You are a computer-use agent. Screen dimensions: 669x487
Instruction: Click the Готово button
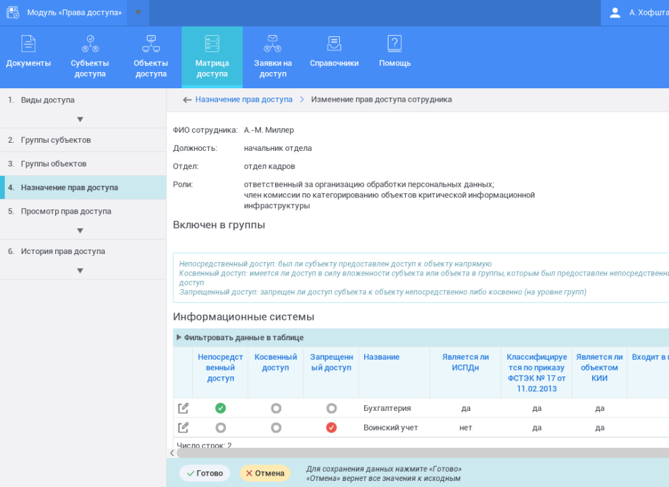point(204,473)
